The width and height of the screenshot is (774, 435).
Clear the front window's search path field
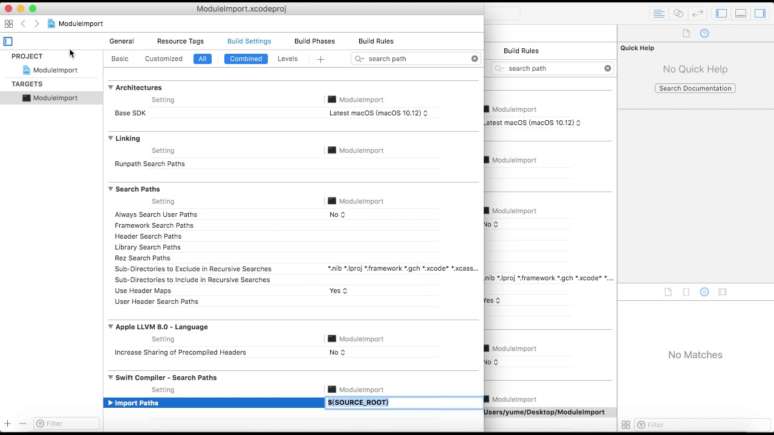[475, 59]
